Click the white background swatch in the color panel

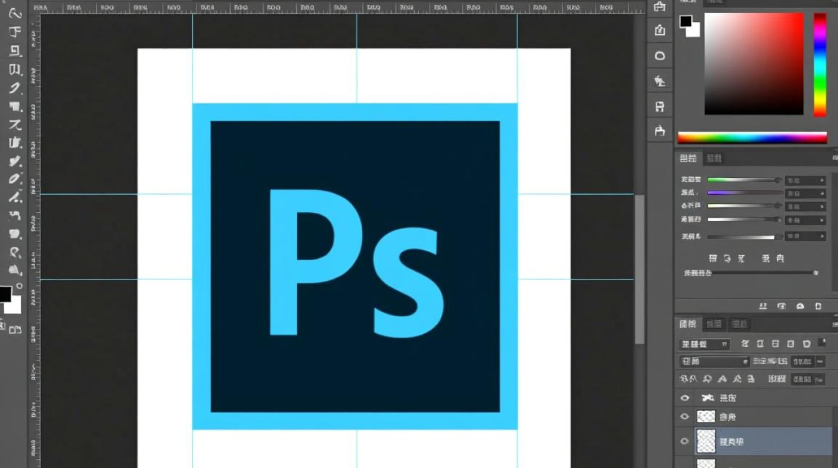pos(696,32)
